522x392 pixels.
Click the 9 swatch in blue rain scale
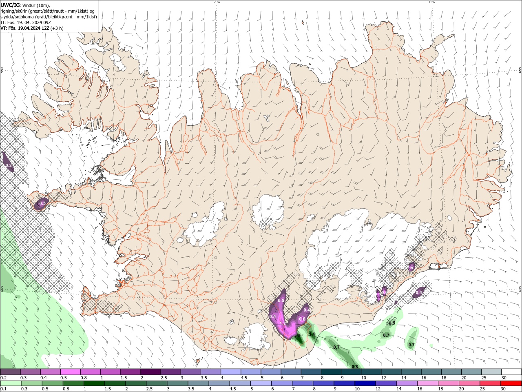click(x=344, y=383)
